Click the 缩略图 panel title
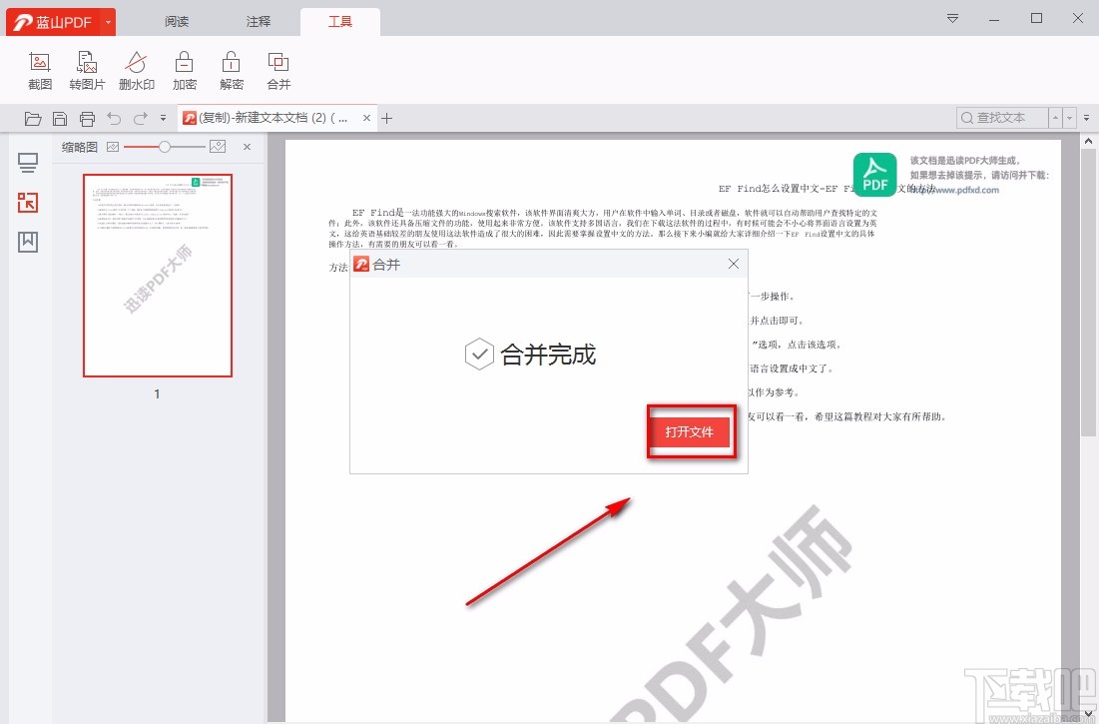The image size is (1099, 724). (79, 147)
